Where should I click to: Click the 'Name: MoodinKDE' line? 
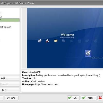(x=31, y=72)
